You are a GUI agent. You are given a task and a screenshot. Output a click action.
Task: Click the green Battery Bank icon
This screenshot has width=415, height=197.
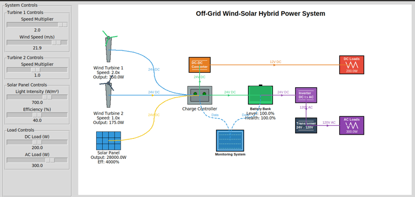point(260,95)
